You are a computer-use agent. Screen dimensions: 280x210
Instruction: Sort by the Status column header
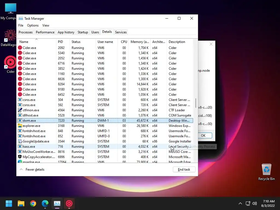coord(83,42)
